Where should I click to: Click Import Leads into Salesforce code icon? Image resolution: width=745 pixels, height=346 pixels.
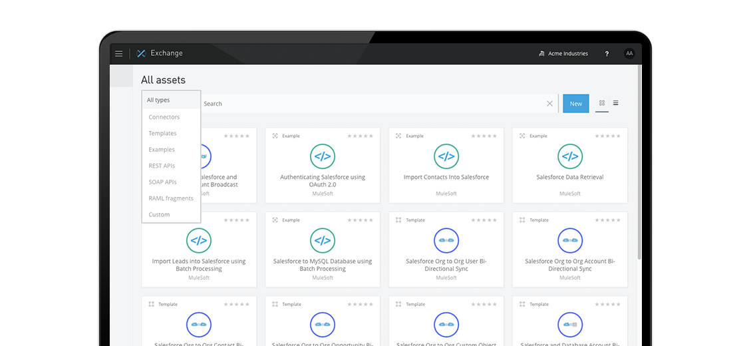[x=199, y=240]
